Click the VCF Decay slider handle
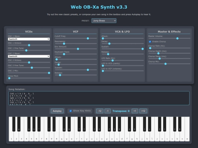 click(x=59, y=65)
